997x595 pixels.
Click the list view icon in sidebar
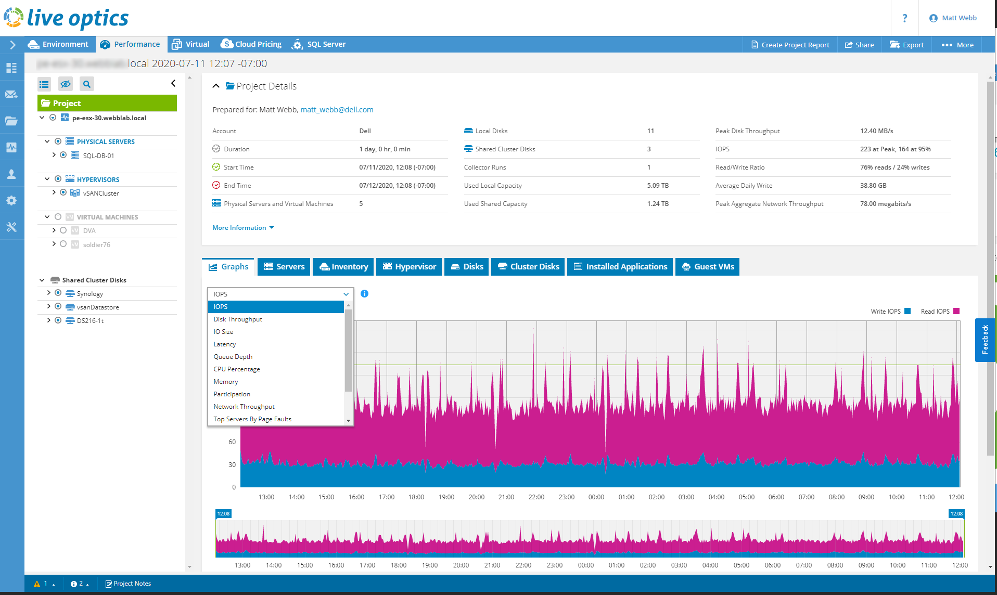[x=44, y=84]
